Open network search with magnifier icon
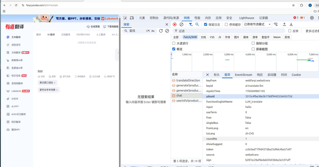319x167 pixels. 197,24
